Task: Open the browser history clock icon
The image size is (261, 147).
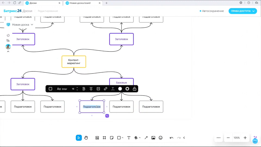Action: point(249,3)
